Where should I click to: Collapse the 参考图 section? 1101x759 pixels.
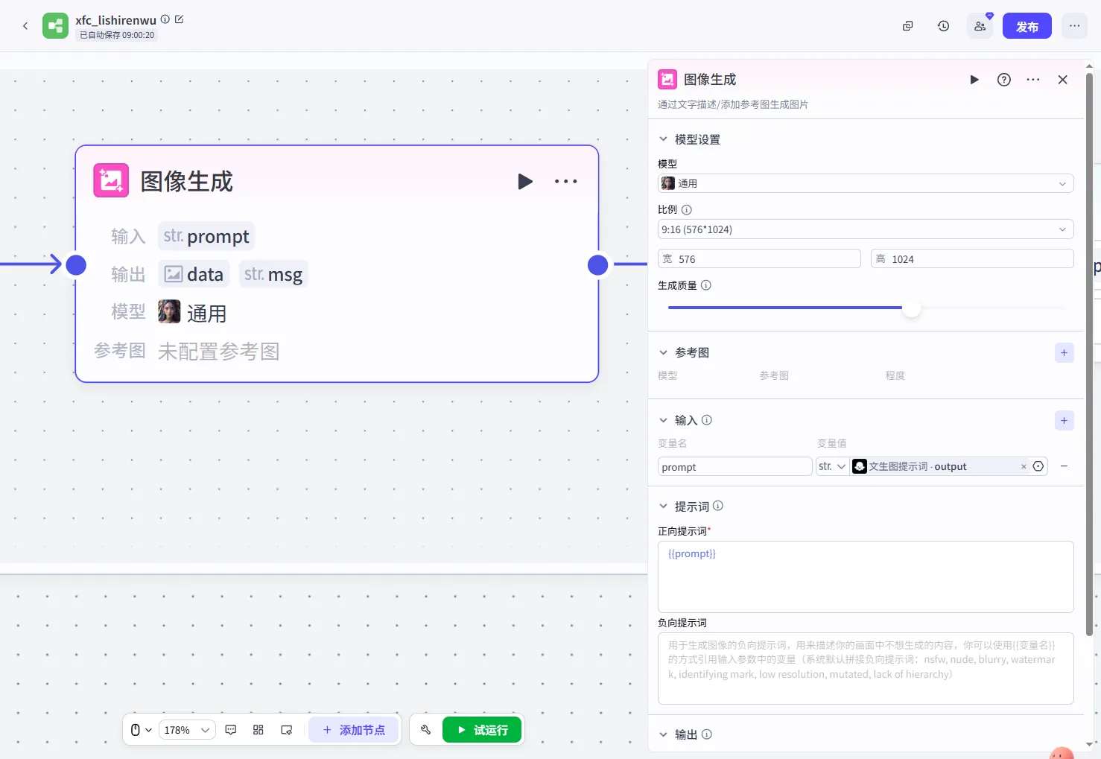coord(663,352)
